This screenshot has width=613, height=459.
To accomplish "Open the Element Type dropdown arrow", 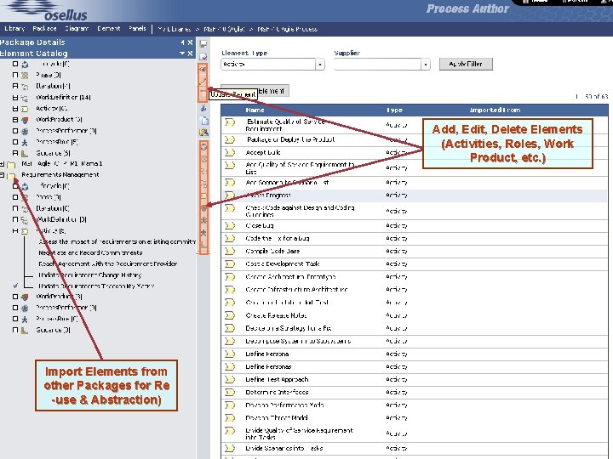I will [320, 65].
